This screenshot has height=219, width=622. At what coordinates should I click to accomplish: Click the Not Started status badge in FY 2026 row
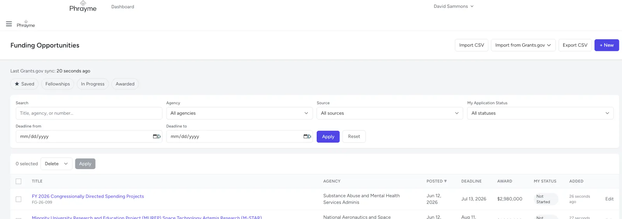545,199
